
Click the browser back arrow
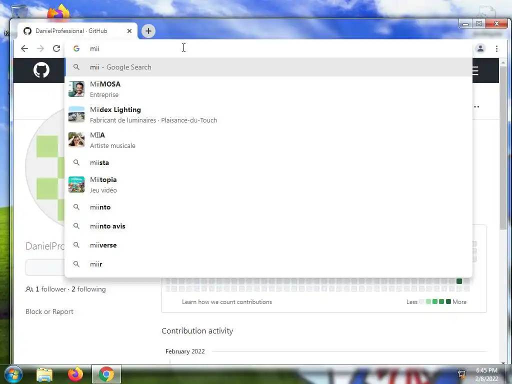click(x=24, y=48)
